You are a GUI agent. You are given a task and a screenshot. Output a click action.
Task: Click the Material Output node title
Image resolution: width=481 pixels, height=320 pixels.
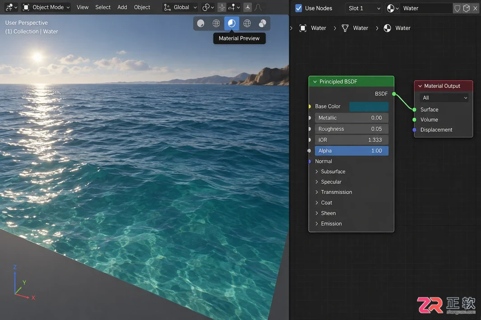442,86
